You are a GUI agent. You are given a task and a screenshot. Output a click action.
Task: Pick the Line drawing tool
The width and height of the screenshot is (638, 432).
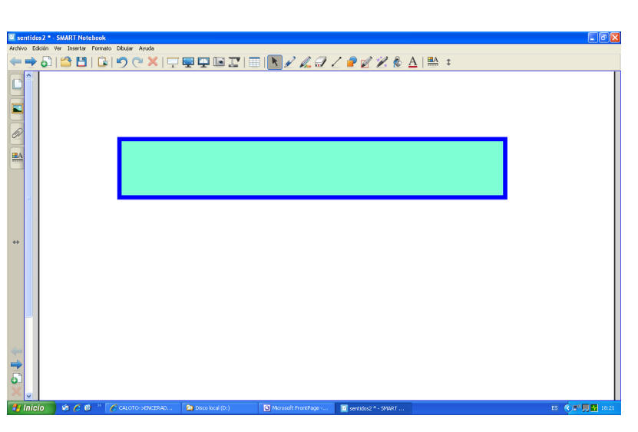[336, 62]
